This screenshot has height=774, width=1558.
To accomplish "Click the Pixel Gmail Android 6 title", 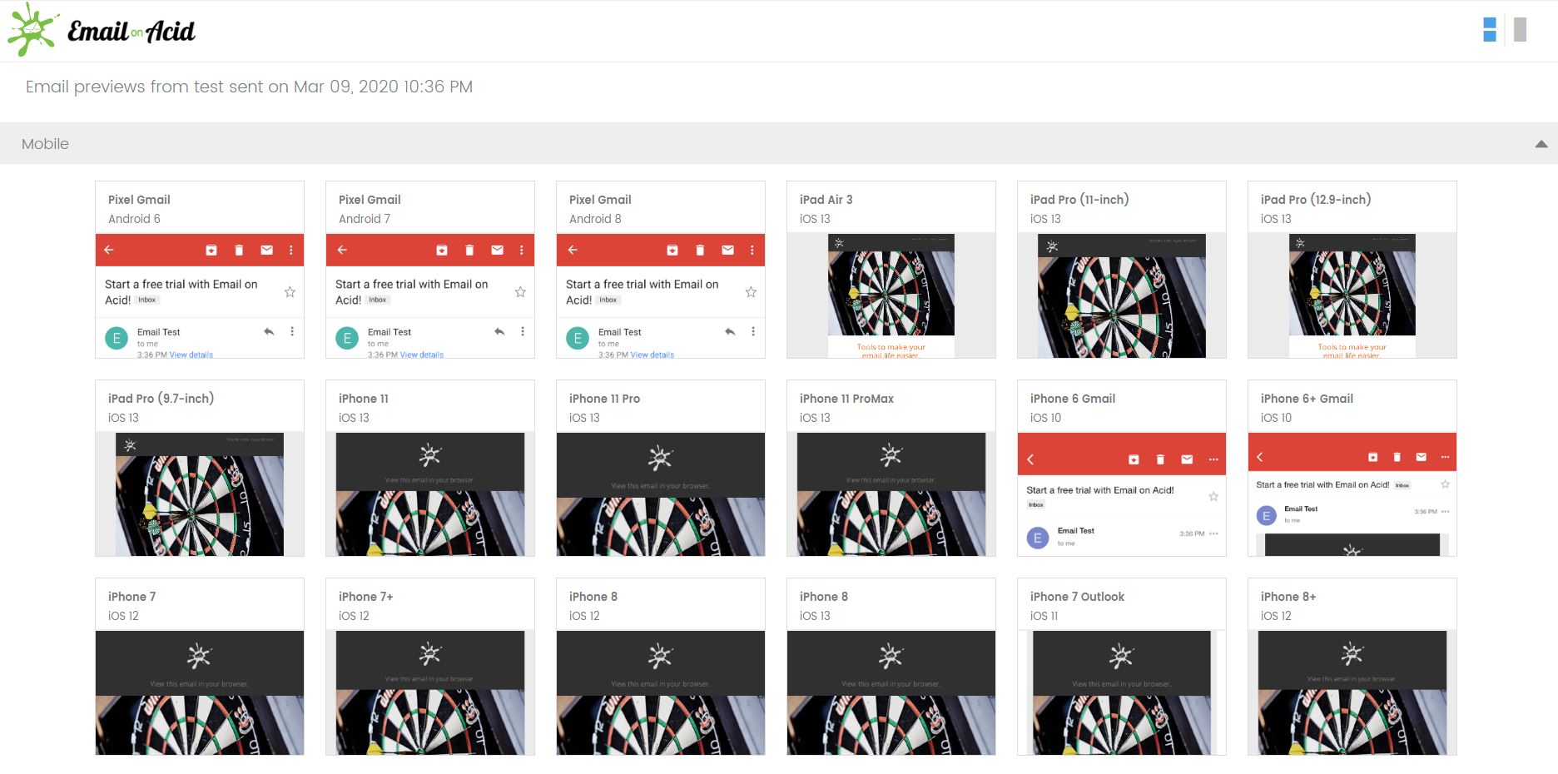I will coord(139,200).
